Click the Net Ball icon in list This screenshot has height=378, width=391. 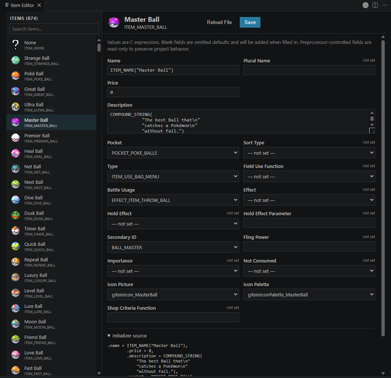tap(15, 169)
